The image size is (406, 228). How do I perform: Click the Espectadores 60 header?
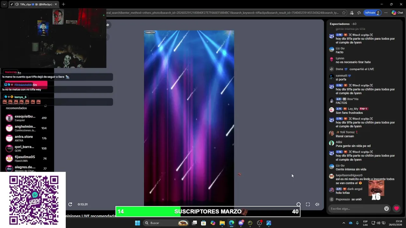[343, 24]
